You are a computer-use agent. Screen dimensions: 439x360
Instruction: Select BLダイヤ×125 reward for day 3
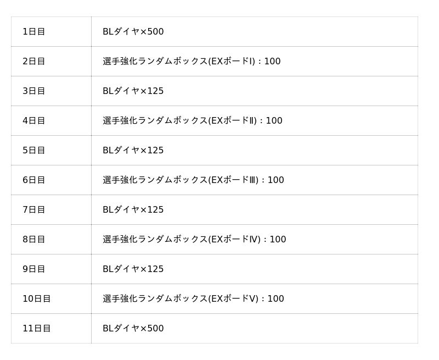(133, 91)
